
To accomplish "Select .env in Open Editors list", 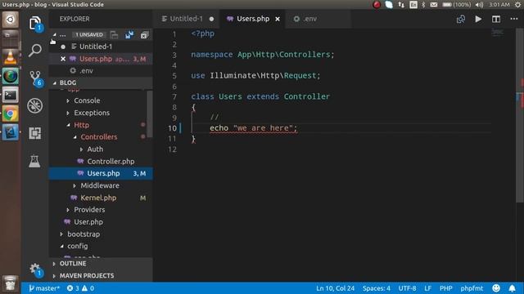I will click(x=86, y=71).
